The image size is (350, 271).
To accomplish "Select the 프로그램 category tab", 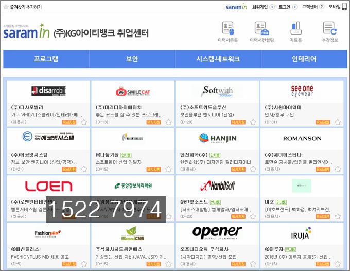I will click(x=46, y=59).
